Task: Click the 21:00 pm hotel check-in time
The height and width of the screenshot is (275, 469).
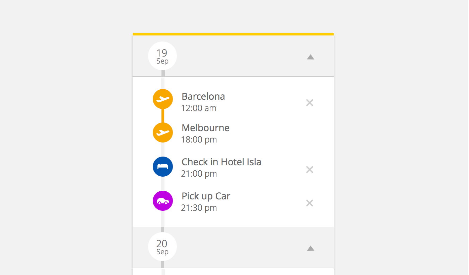Action: (x=199, y=174)
